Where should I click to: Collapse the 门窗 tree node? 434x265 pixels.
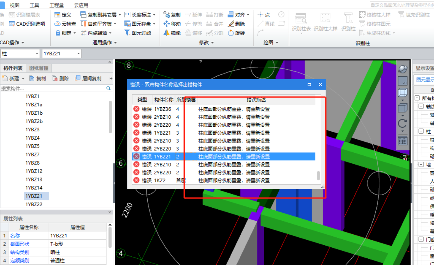point(421,239)
